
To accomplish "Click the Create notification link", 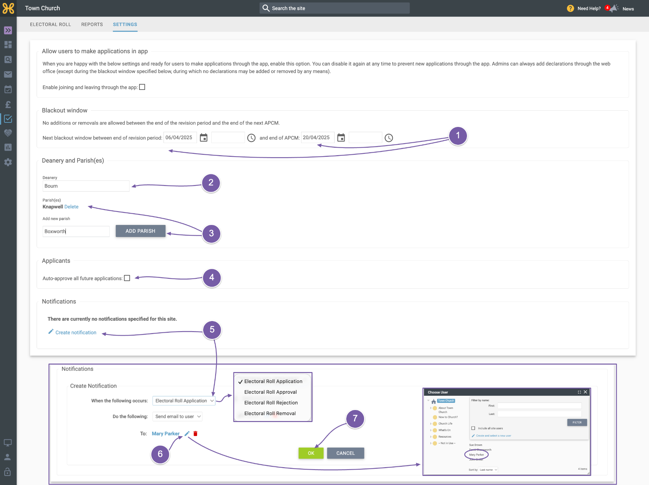I will 76,333.
